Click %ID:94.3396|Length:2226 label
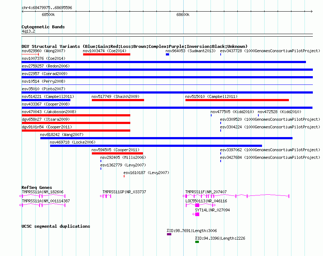 220,238
